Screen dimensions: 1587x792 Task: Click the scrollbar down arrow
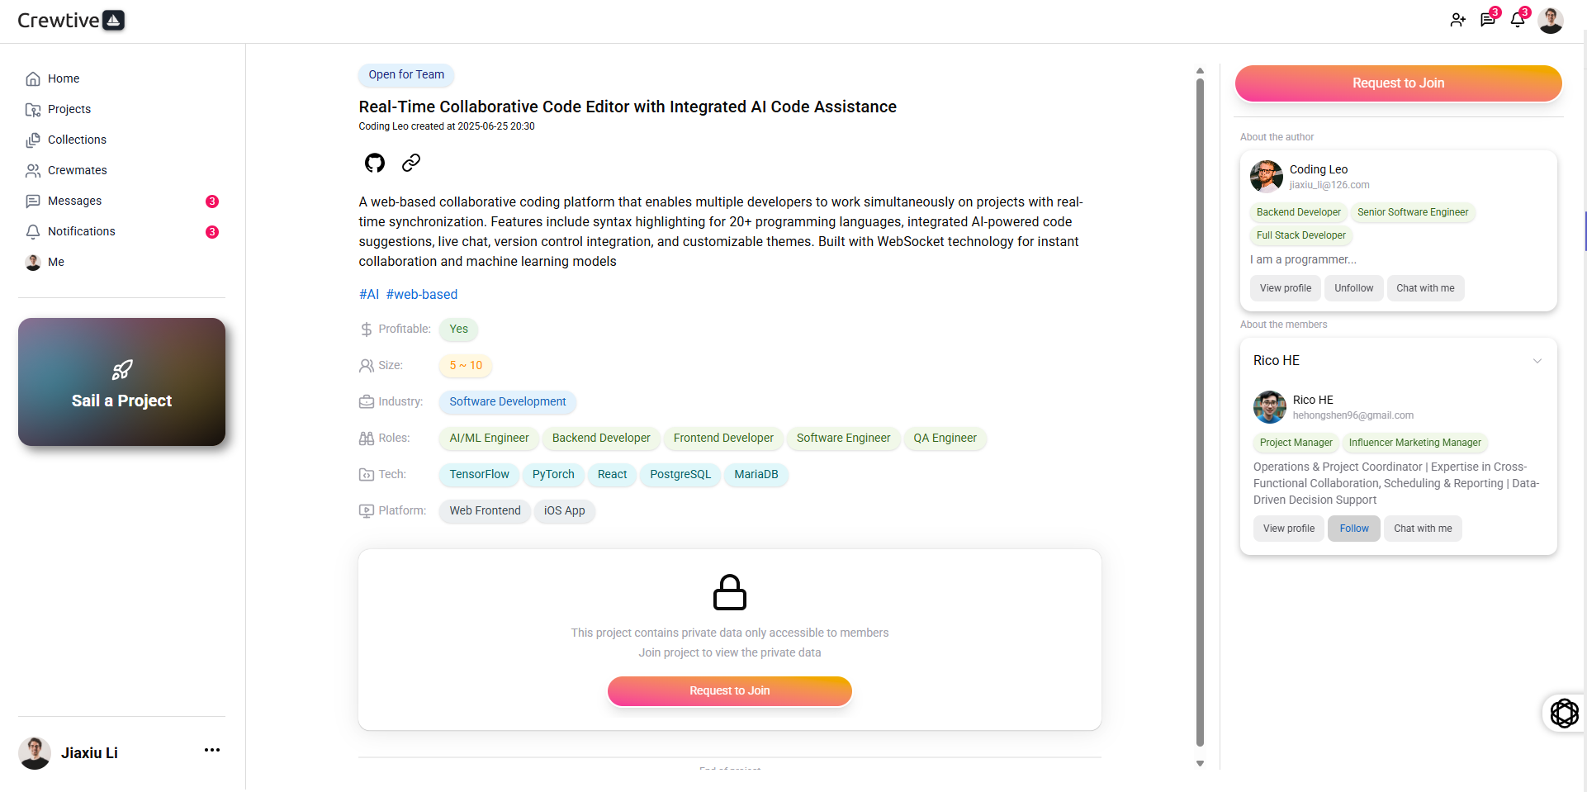pos(1200,763)
